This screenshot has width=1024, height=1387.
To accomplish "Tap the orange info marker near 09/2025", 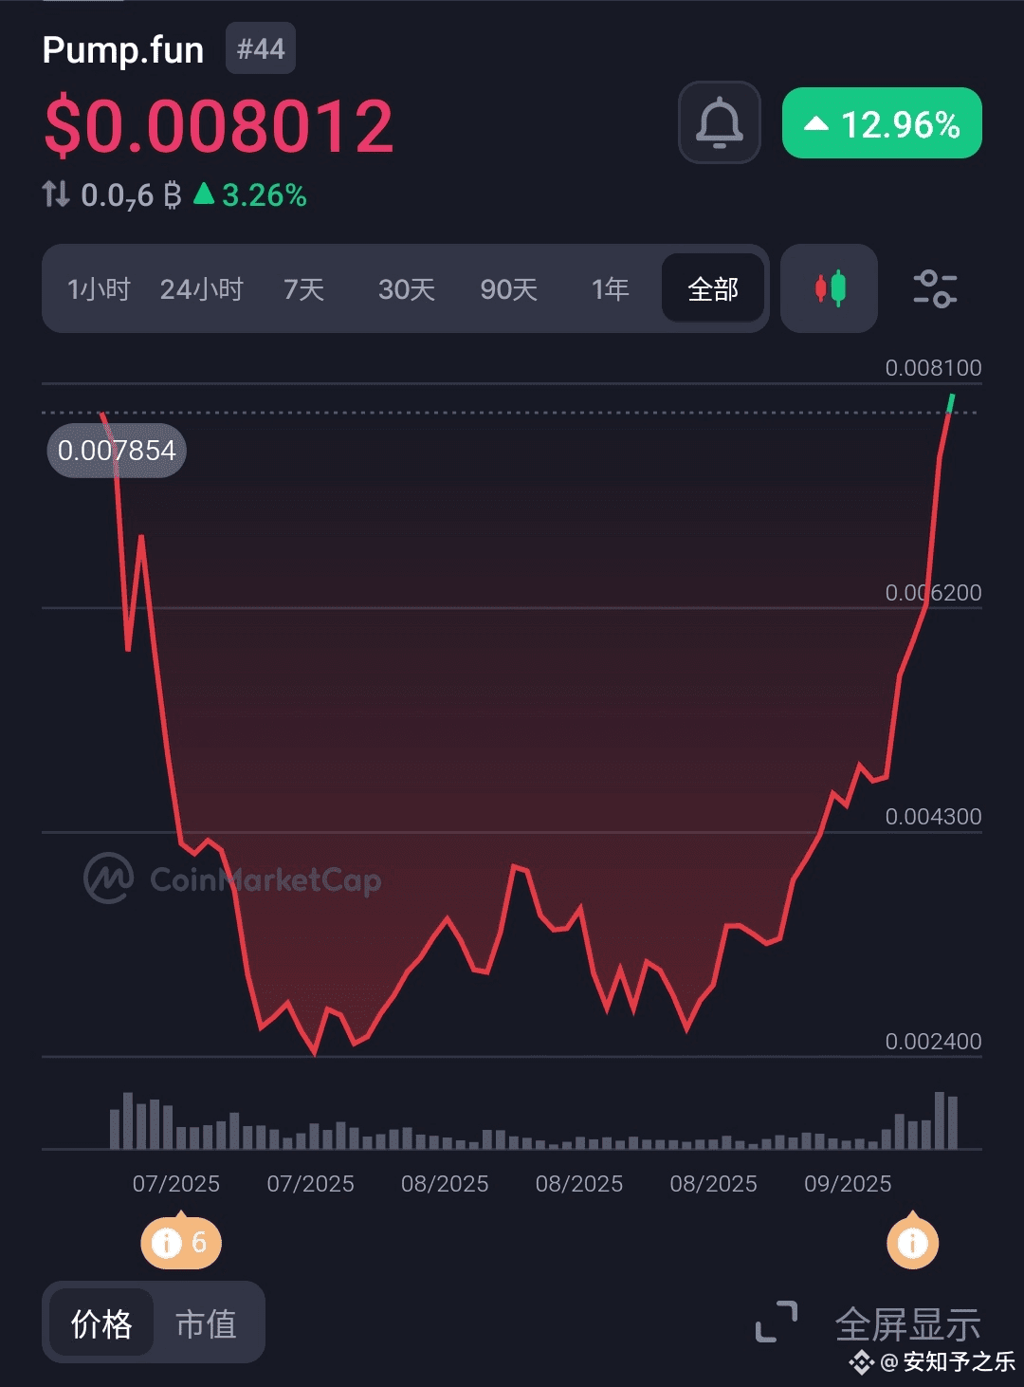I will (913, 1242).
